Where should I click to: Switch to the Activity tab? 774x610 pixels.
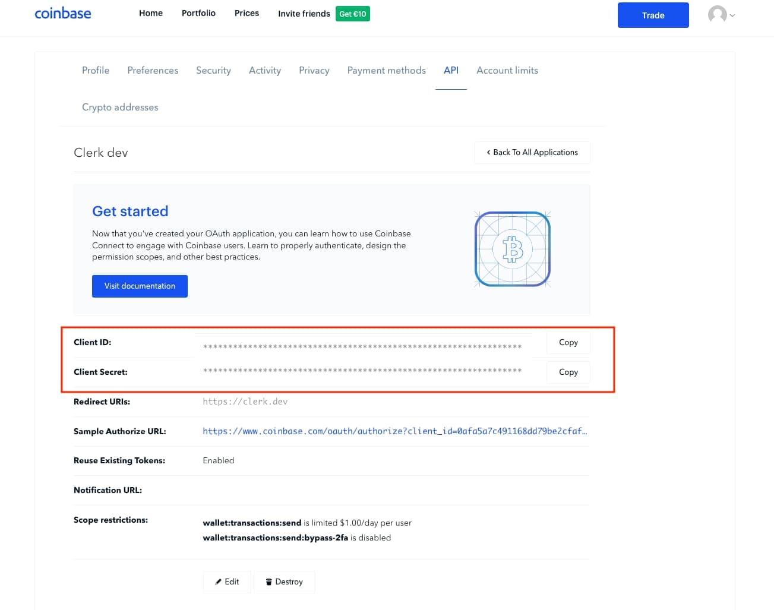[x=265, y=70]
